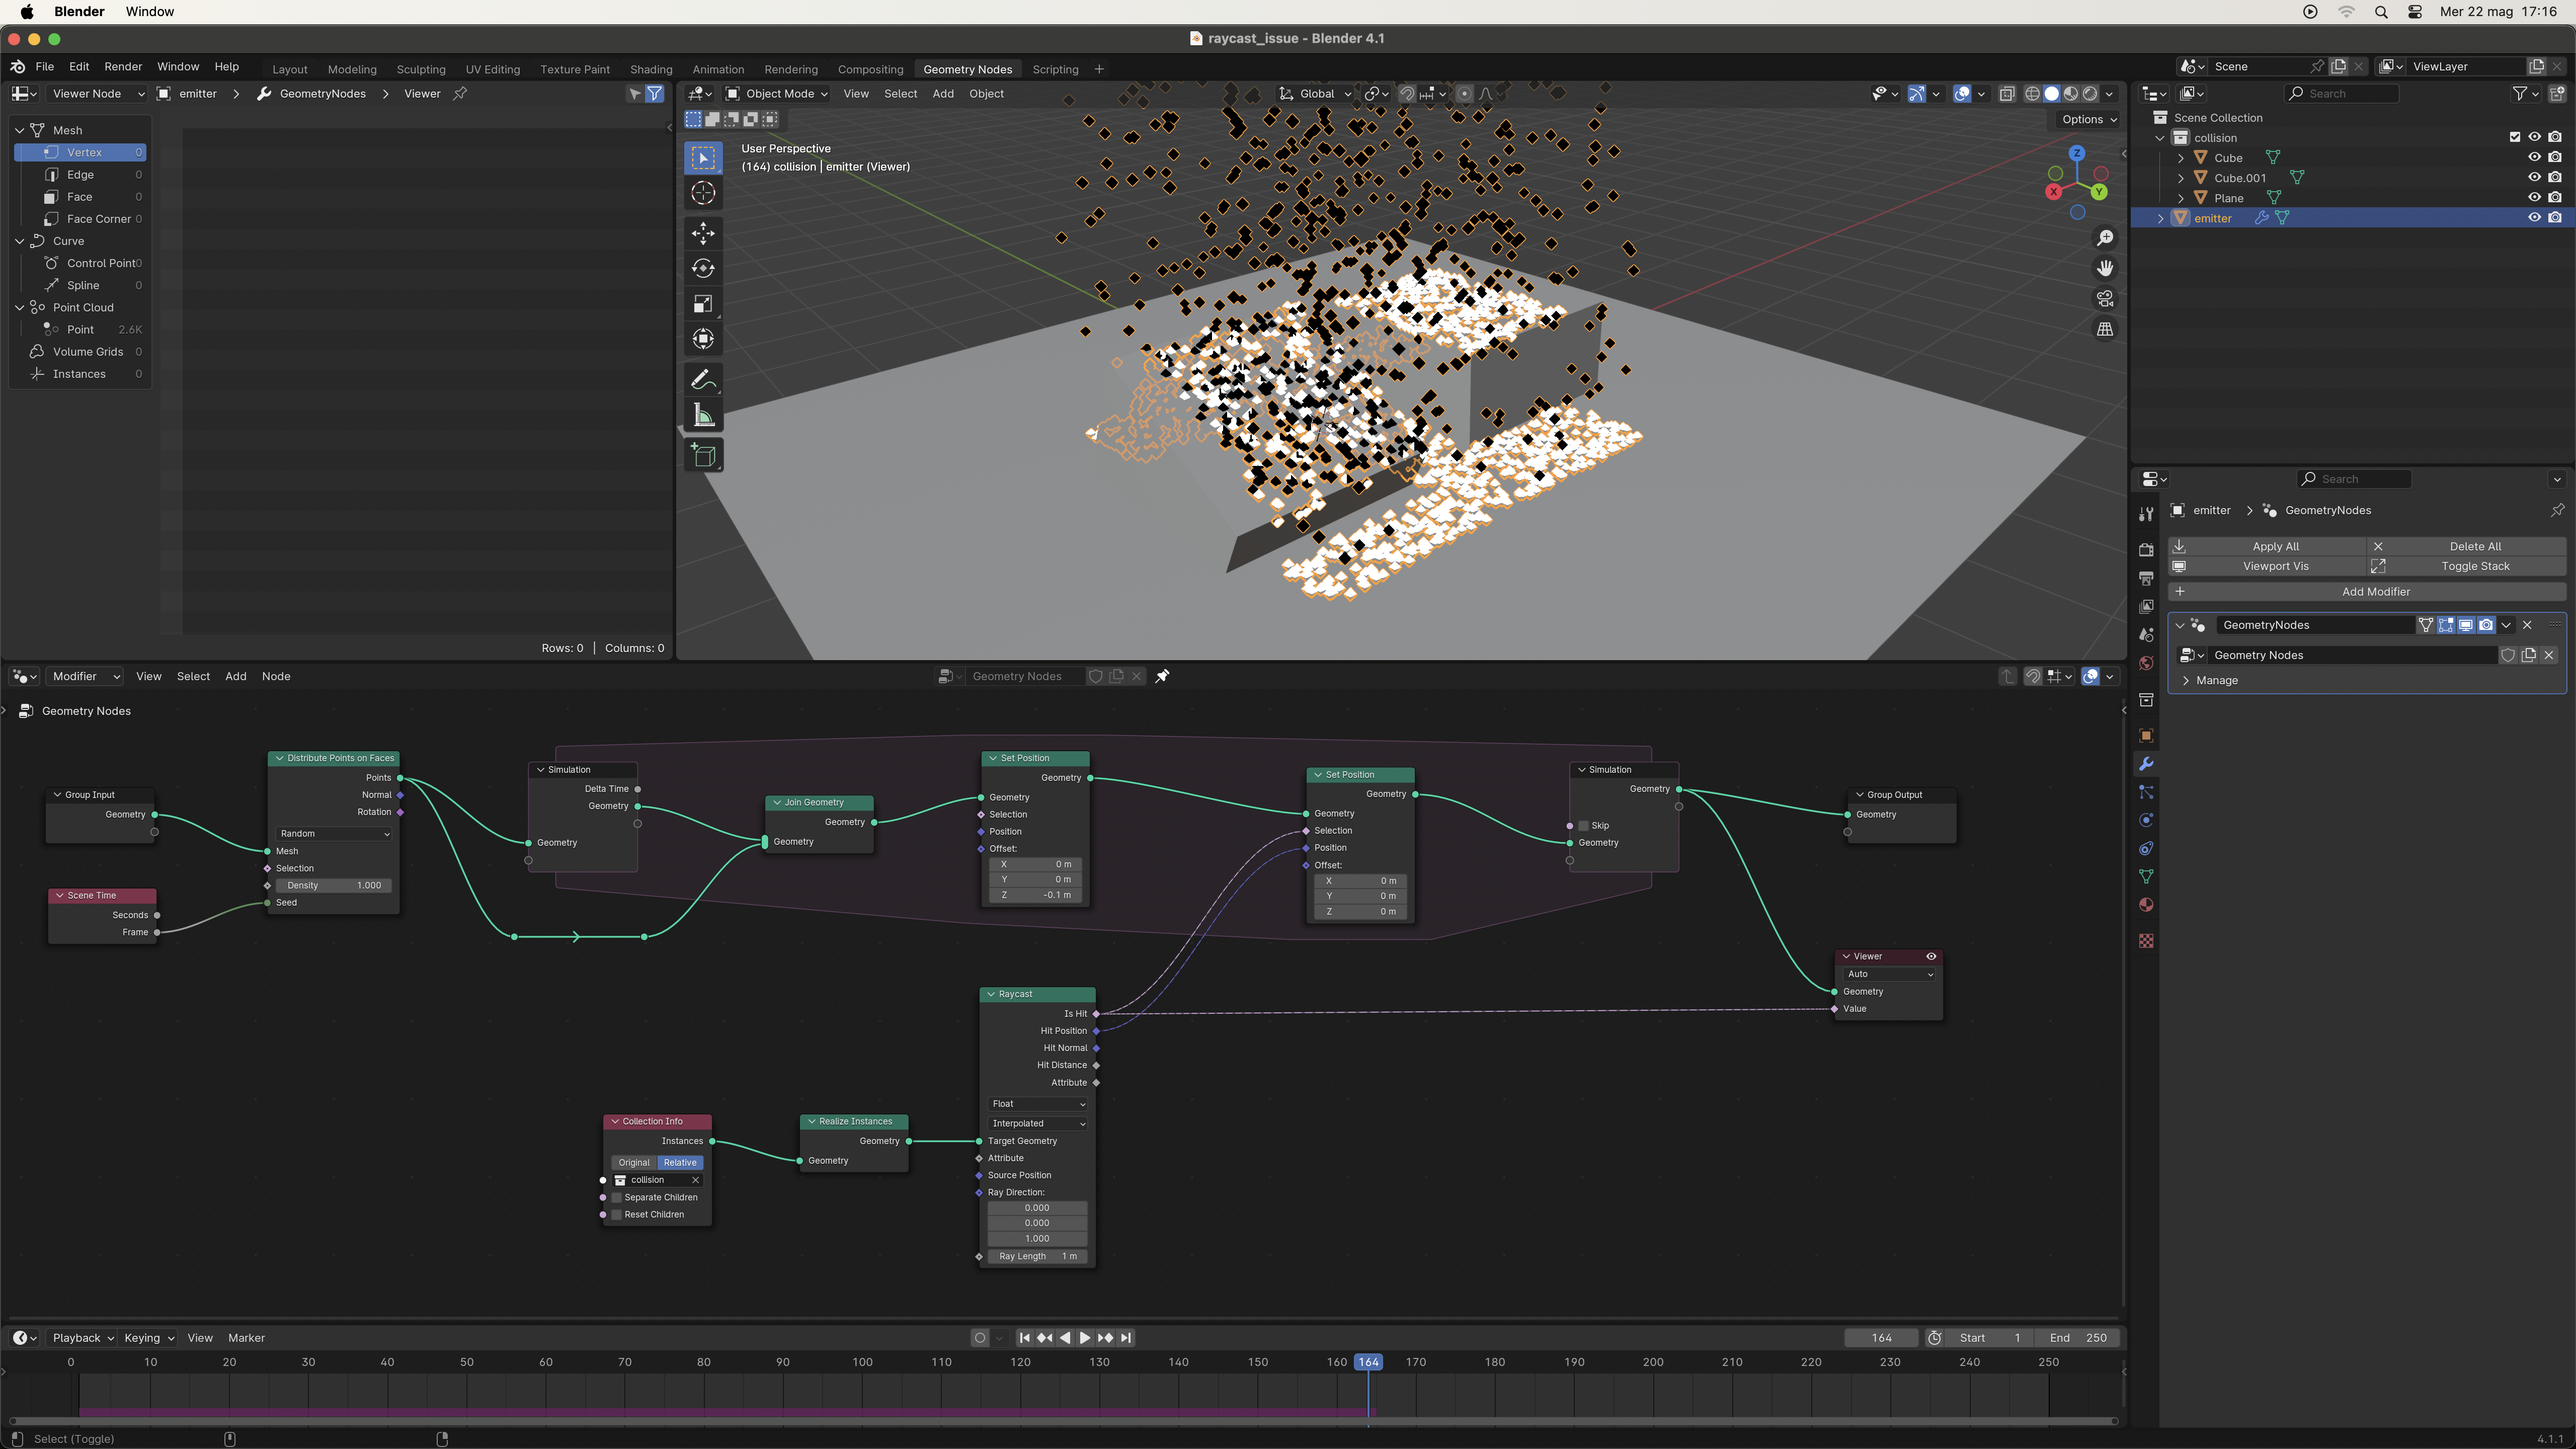2576x1449 pixels.
Task: Toggle camera view icon in viewport
Action: (x=2105, y=299)
